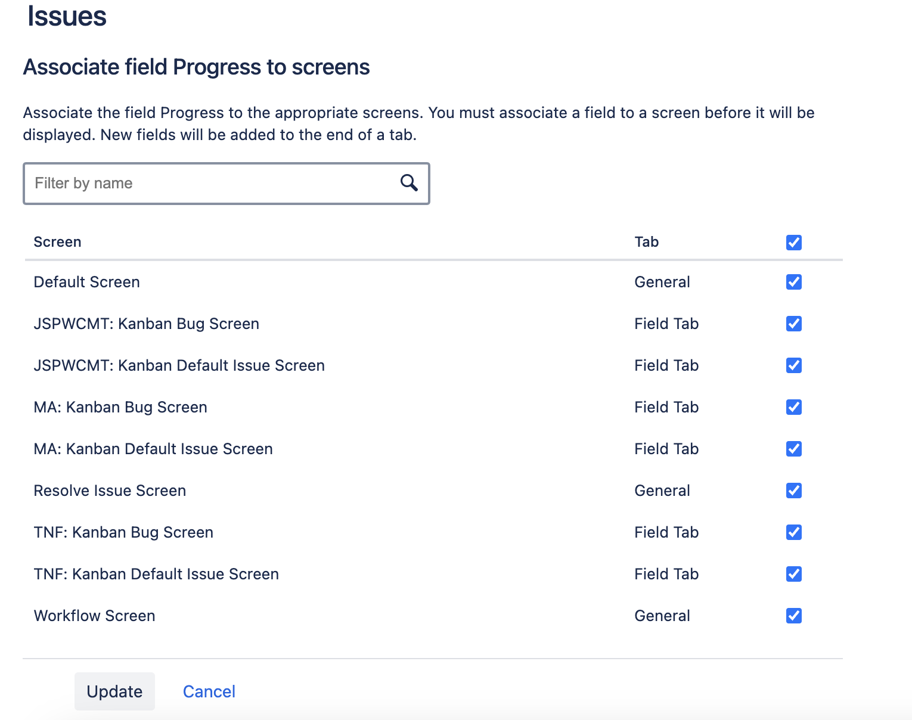Click the Cancel link
The height and width of the screenshot is (720, 912).
click(x=209, y=691)
